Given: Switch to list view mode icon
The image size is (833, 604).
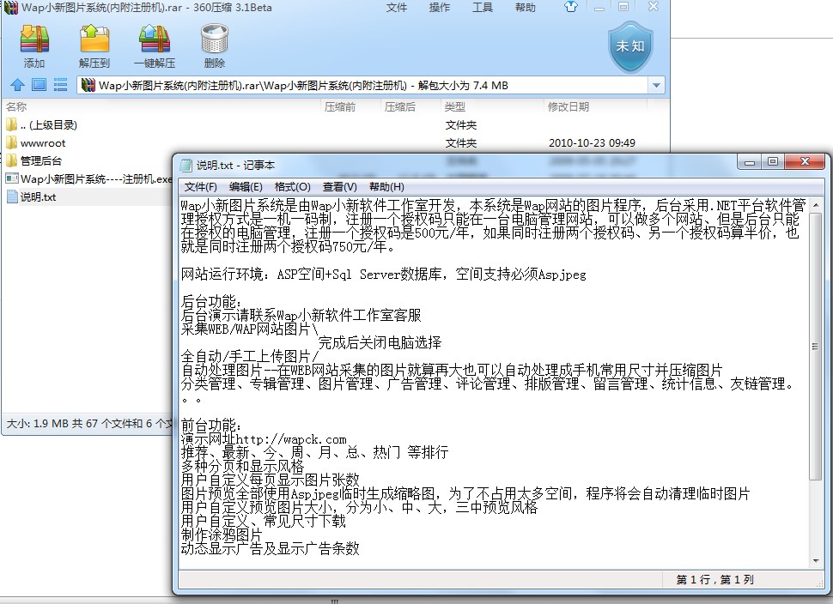Looking at the screenshot, I should click(60, 85).
